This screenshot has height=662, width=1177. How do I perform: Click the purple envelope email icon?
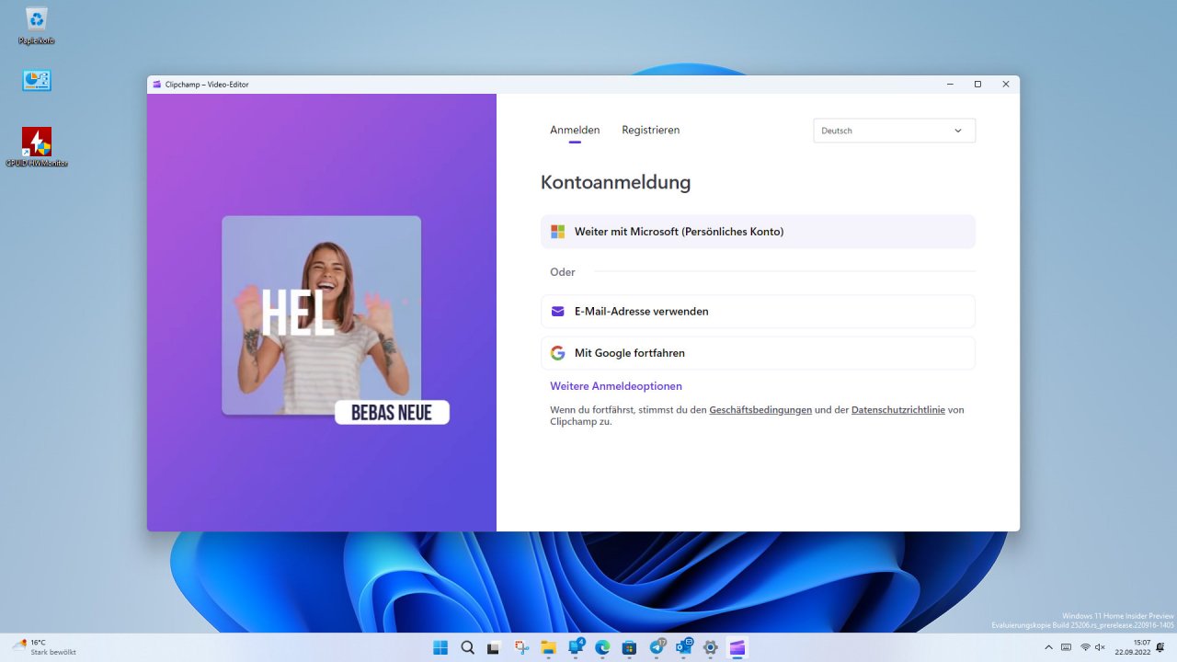[x=557, y=312]
